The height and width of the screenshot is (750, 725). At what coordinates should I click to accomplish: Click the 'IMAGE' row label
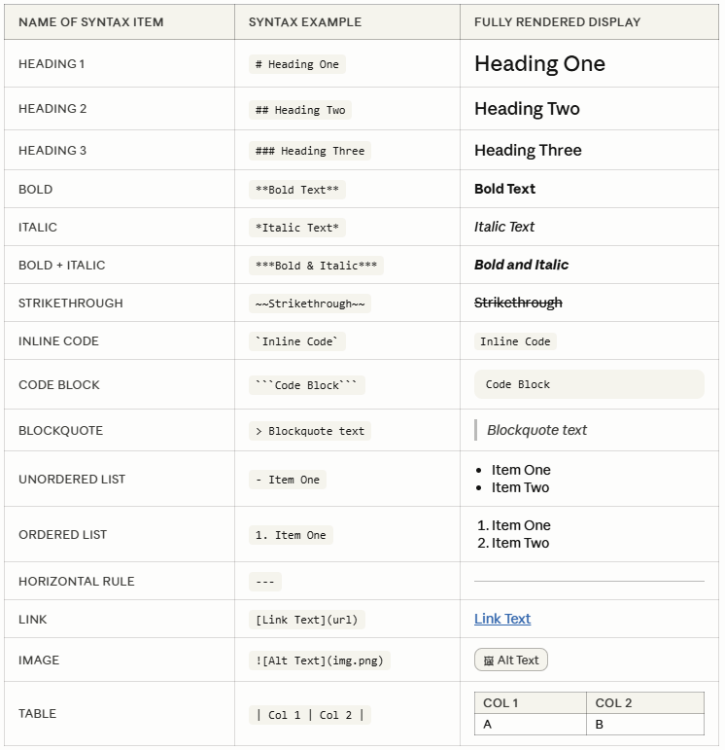pyautogui.click(x=39, y=661)
